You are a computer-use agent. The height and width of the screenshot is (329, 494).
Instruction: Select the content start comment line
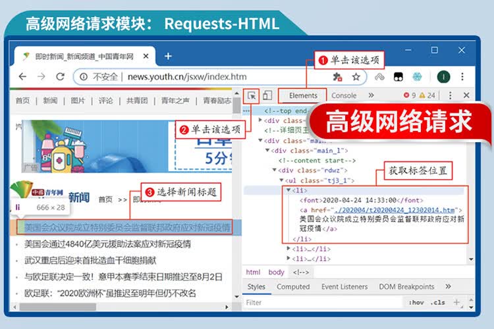tap(317, 161)
